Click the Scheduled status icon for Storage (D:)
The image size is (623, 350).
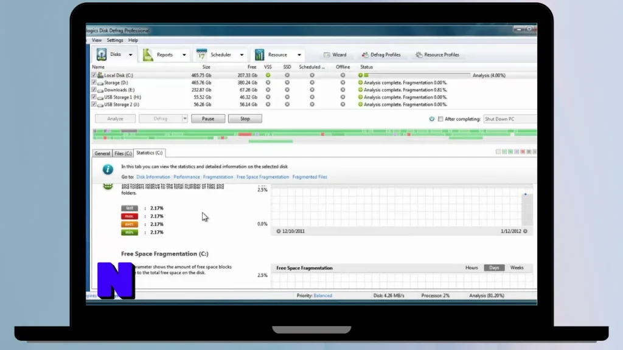[x=312, y=83]
